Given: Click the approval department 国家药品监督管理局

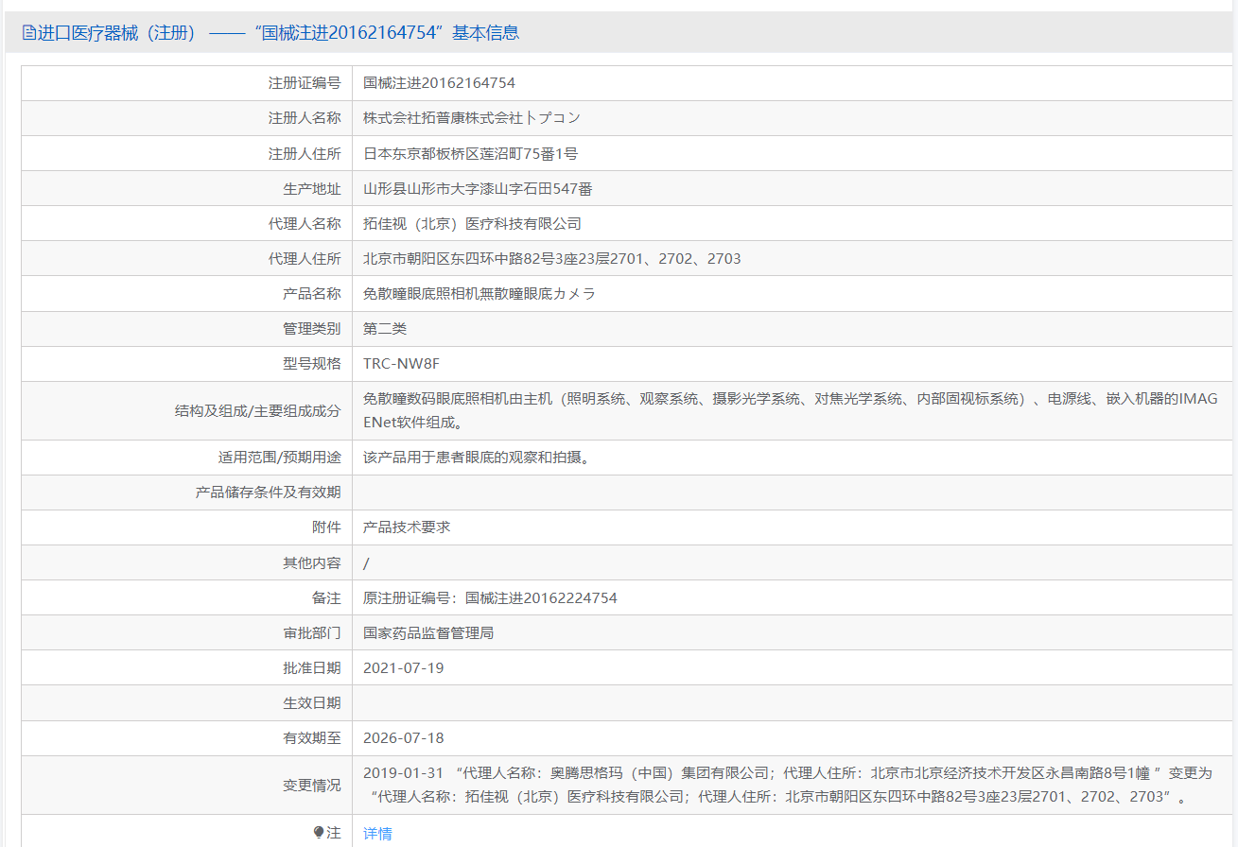Looking at the screenshot, I should [x=428, y=633].
